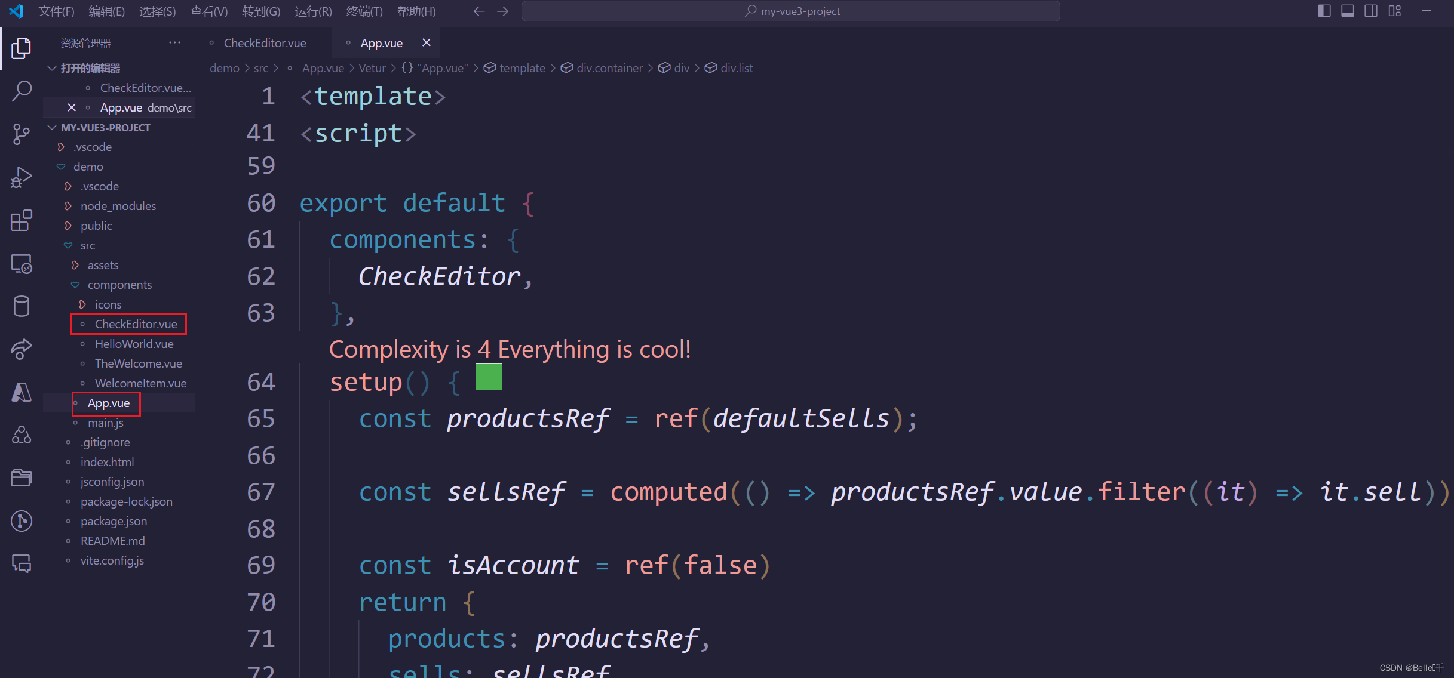Click div.container in the breadcrumb
Image resolution: width=1454 pixels, height=678 pixels.
[609, 68]
